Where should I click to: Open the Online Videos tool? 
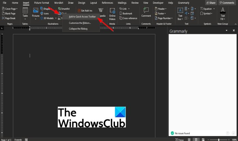point(112,14)
